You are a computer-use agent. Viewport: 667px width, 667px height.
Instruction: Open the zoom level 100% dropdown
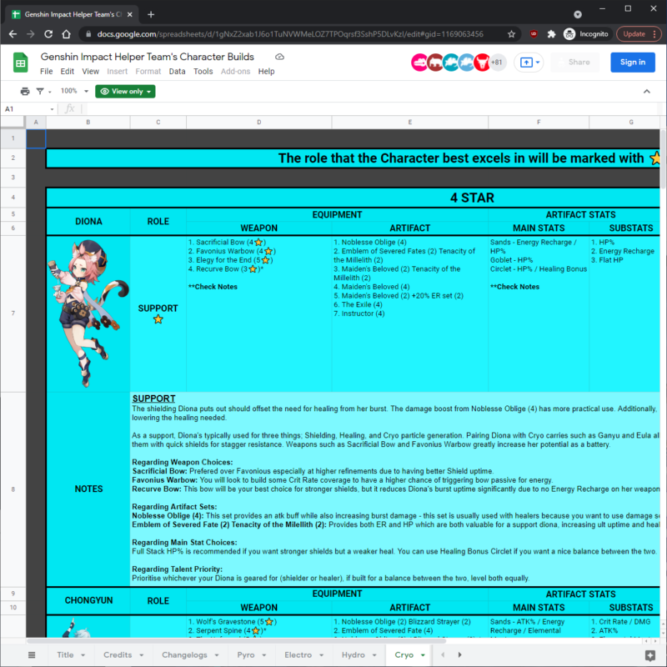(x=71, y=92)
